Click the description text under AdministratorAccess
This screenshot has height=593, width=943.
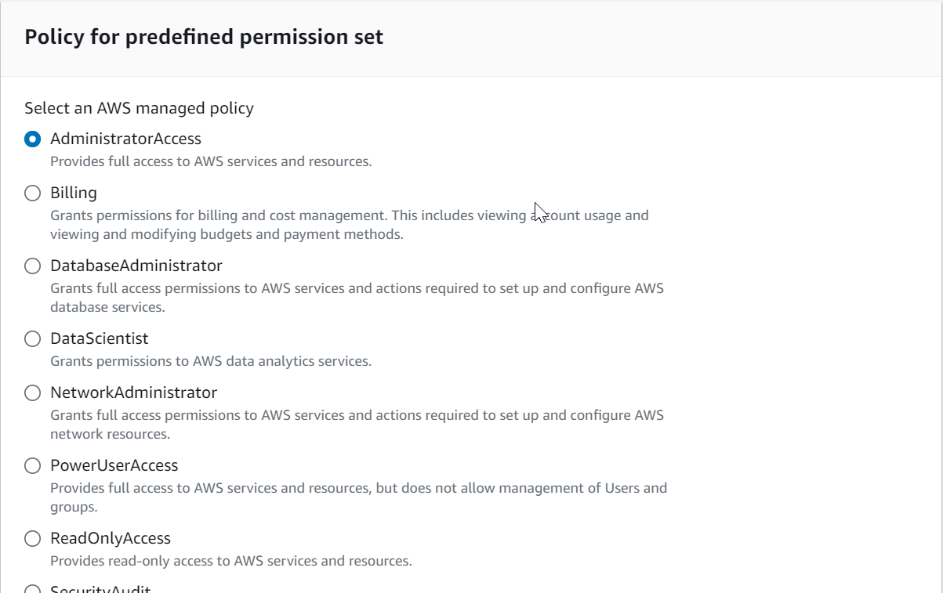(211, 161)
